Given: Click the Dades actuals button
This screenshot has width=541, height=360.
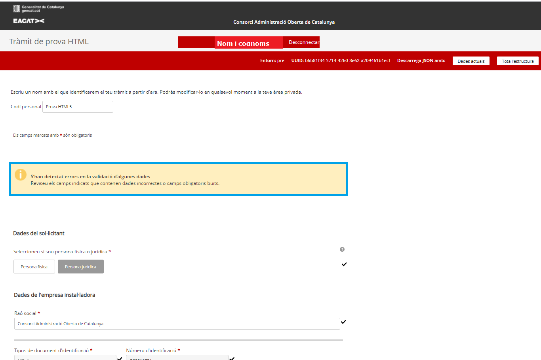Looking at the screenshot, I should [471, 61].
